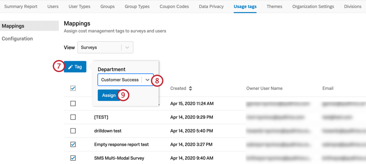The height and width of the screenshot is (164, 366).
Task: Click the Apr 14, 2020 3:27 PM date
Action: click(192, 145)
